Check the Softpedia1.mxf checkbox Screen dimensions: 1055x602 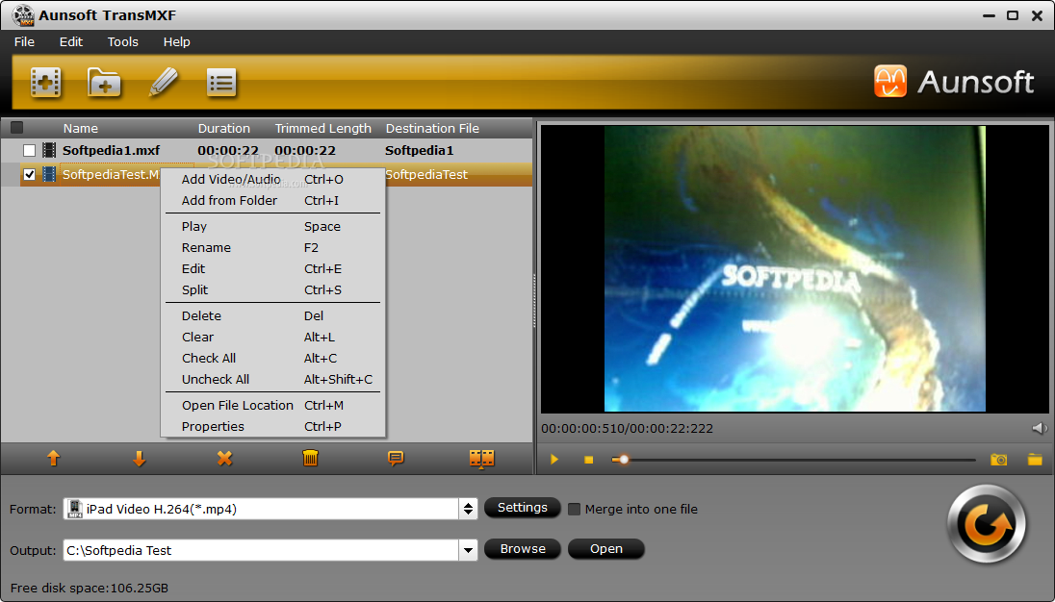click(x=29, y=150)
